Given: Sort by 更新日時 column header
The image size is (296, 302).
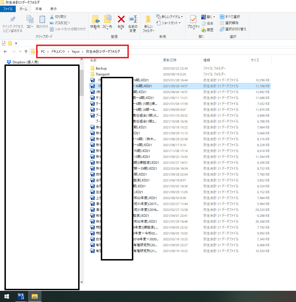Looking at the screenshot, I should tap(170, 60).
